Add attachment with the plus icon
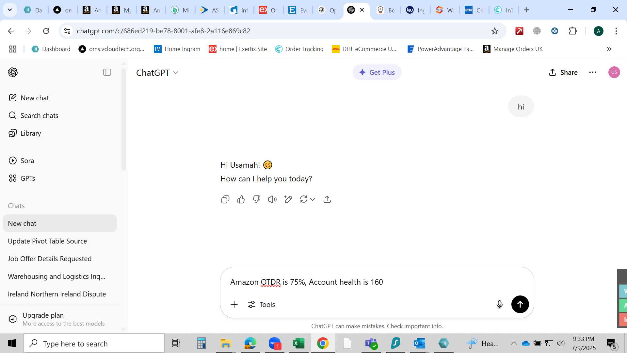This screenshot has width=627, height=353. [x=234, y=304]
